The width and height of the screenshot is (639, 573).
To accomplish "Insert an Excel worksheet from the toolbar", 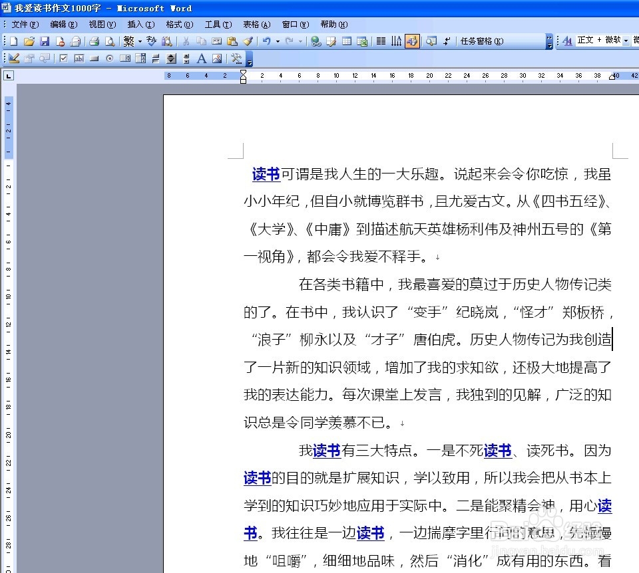I will pos(362,41).
